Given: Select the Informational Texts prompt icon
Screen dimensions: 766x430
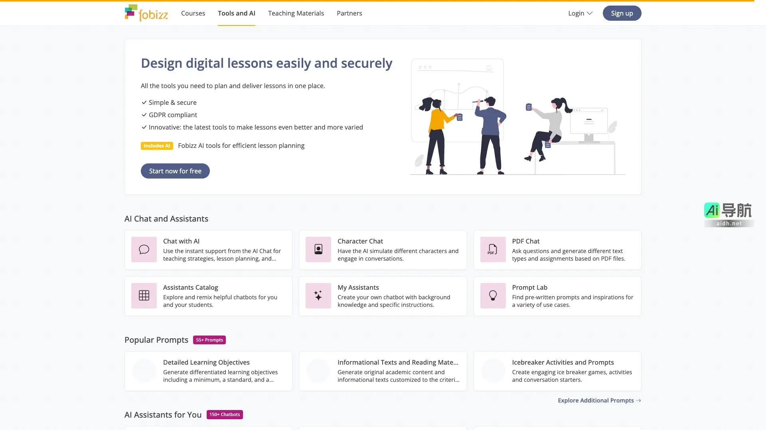Looking at the screenshot, I should pyautogui.click(x=318, y=371).
